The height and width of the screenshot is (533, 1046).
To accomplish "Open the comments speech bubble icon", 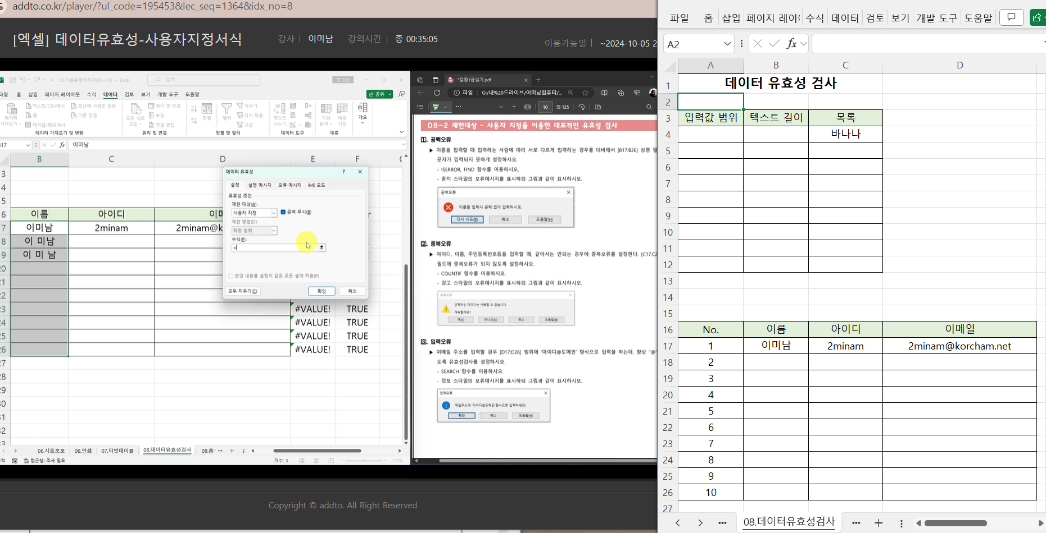I will 1011,17.
